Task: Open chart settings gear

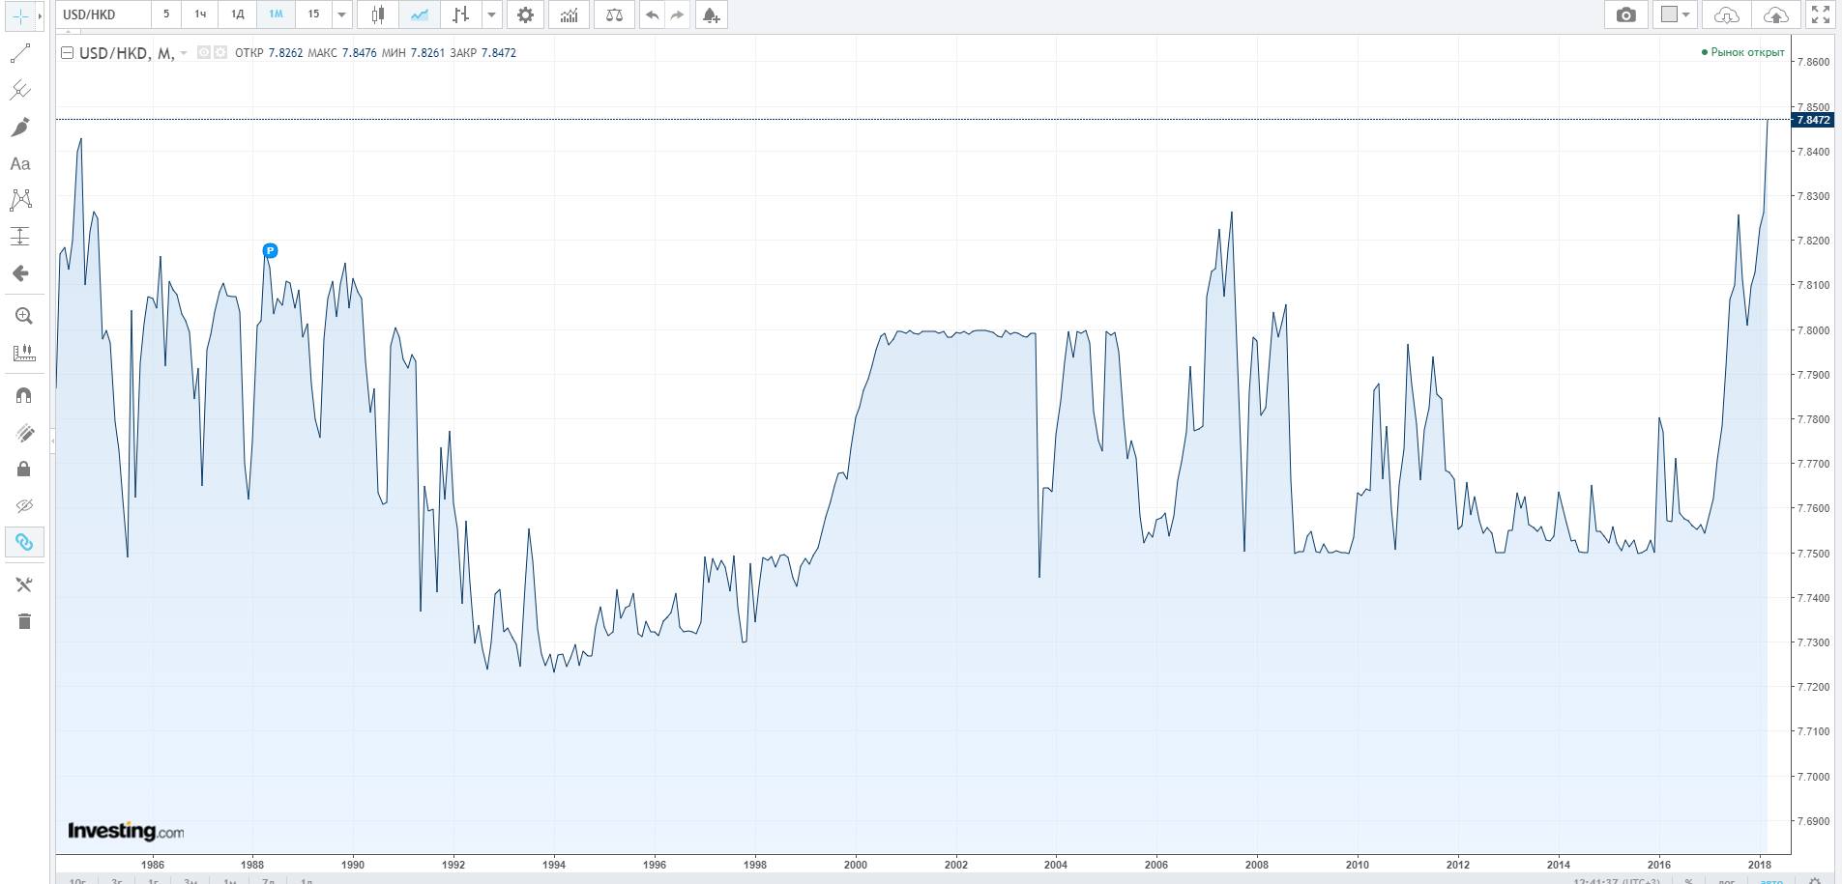Action: [x=525, y=14]
